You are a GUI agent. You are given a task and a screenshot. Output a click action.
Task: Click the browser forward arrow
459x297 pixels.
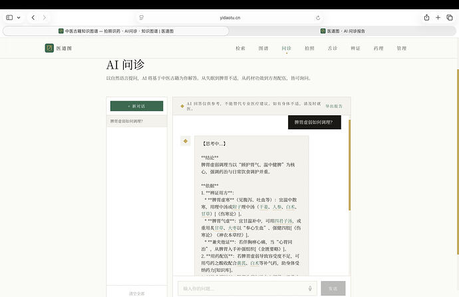pos(44,17)
